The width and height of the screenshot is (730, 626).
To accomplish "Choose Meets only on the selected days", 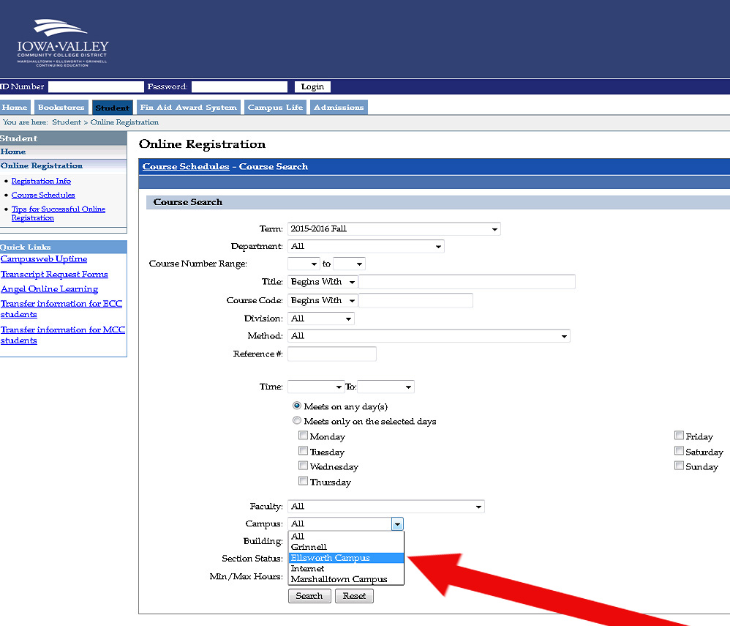I will point(297,421).
